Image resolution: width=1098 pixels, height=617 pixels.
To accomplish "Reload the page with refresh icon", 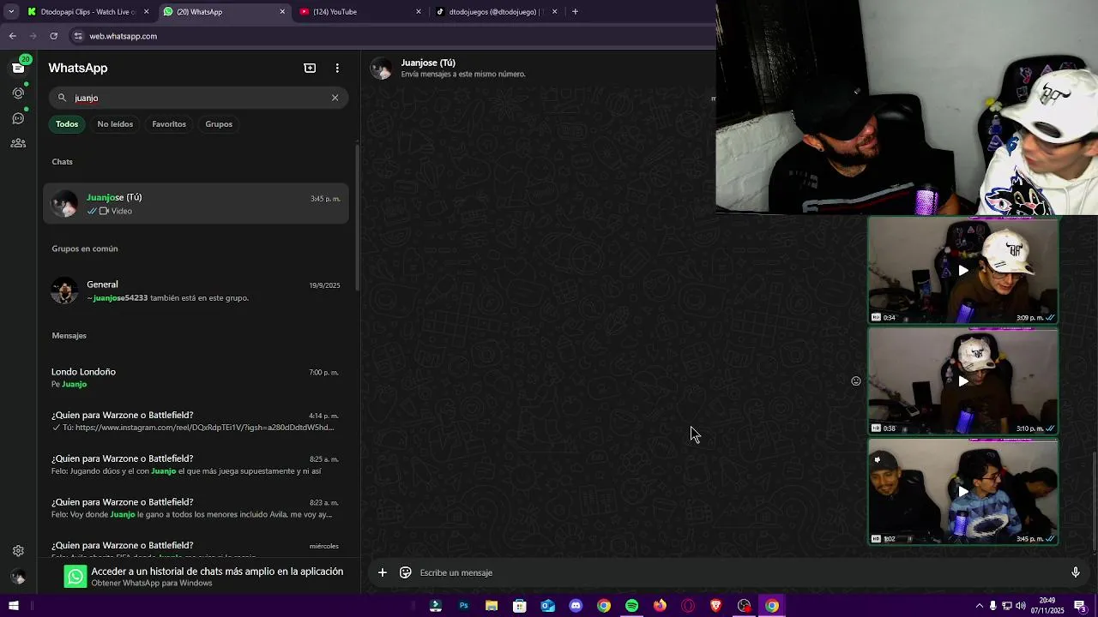I will click(x=53, y=36).
